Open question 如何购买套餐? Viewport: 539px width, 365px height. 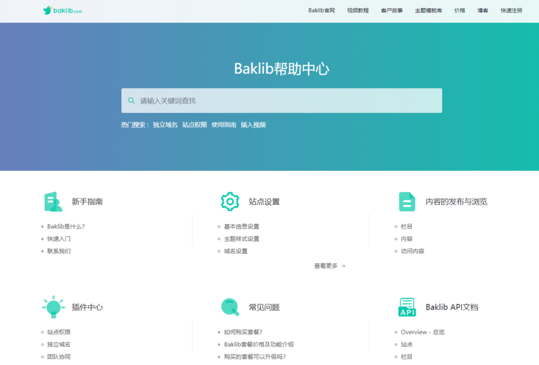coord(243,332)
